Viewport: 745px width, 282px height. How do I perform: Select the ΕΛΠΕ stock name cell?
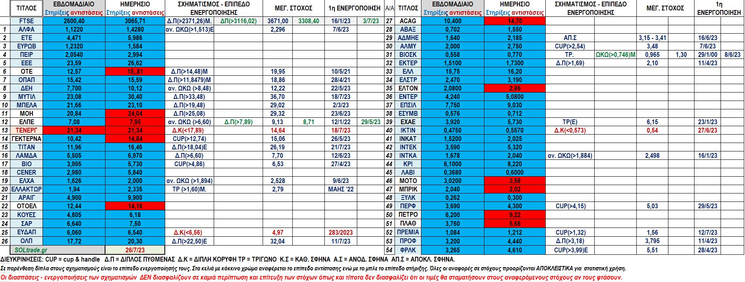tap(26, 122)
